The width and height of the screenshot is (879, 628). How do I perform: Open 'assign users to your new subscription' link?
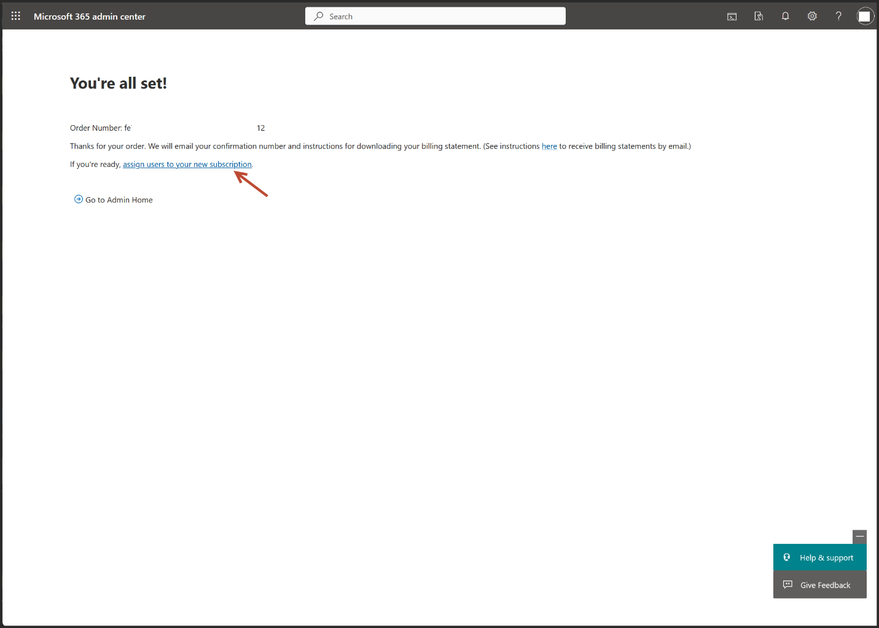click(187, 165)
